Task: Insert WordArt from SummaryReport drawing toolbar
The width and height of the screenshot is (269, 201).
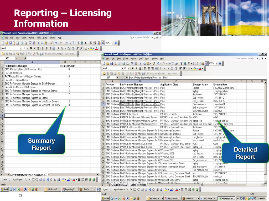Action: pos(48,180)
